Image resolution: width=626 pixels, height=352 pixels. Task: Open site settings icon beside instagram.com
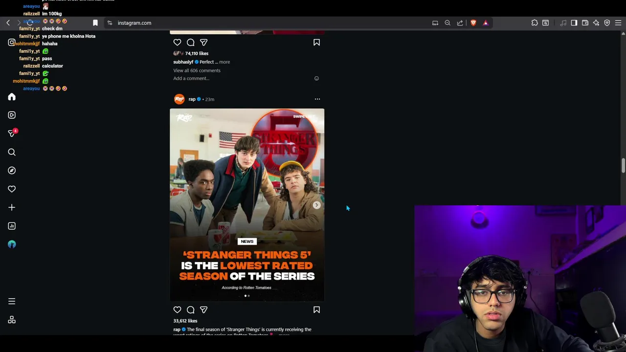pyautogui.click(x=110, y=23)
